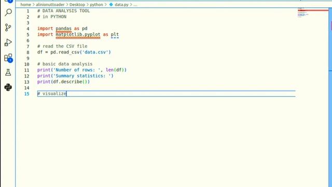332x187 pixels.
Task: Click the '# in PYTHON' comment line
Action: [x=52, y=17]
